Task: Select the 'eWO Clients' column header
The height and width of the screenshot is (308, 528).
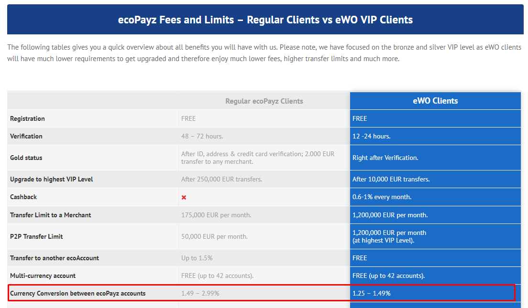Action: pos(435,101)
